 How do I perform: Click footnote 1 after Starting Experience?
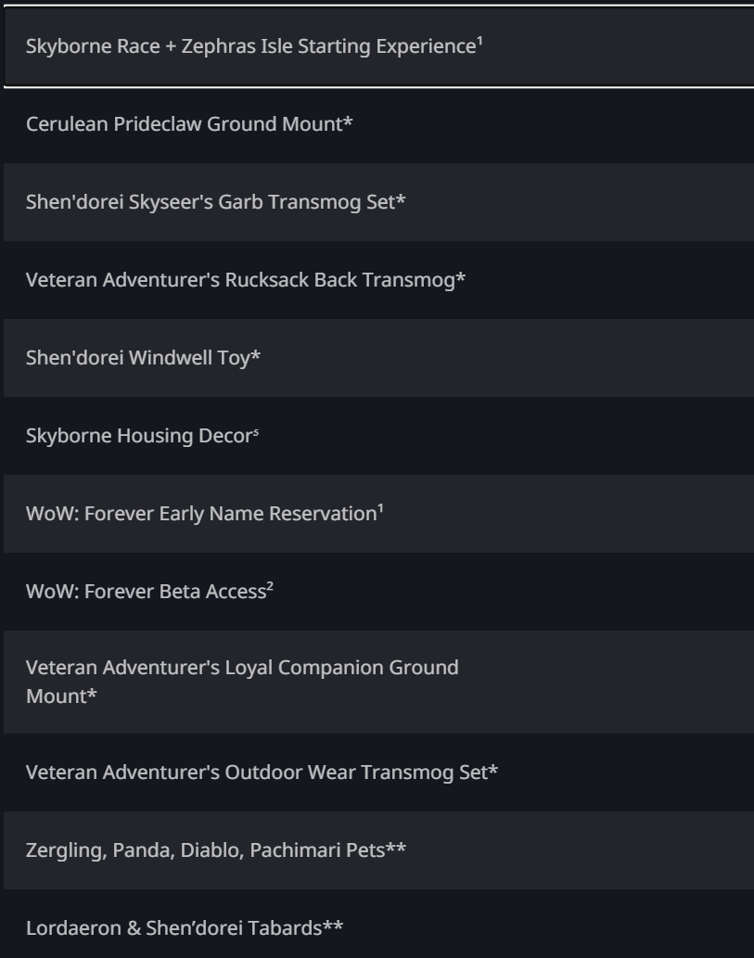pos(479,41)
